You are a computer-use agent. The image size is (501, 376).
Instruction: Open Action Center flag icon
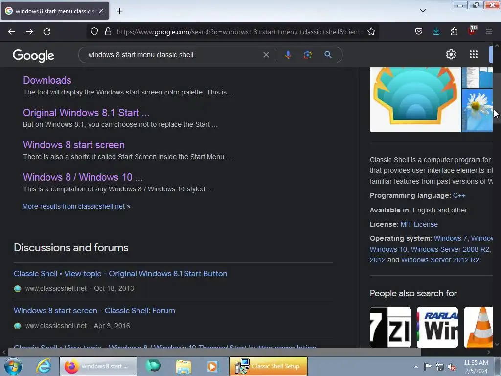428,367
